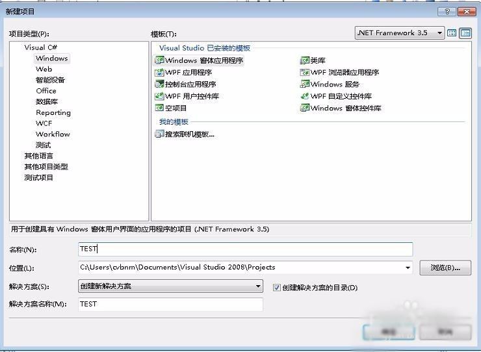Screen dimensions: 481x352
Task: Select Office project type
Action: tap(46, 91)
